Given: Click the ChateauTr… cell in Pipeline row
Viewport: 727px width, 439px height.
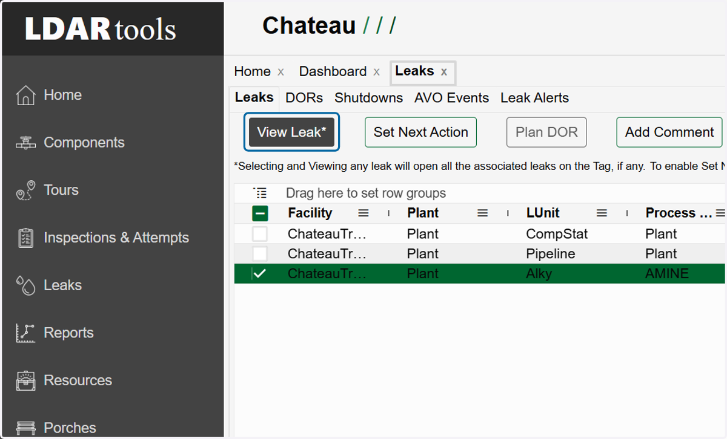Looking at the screenshot, I should pyautogui.click(x=327, y=254).
